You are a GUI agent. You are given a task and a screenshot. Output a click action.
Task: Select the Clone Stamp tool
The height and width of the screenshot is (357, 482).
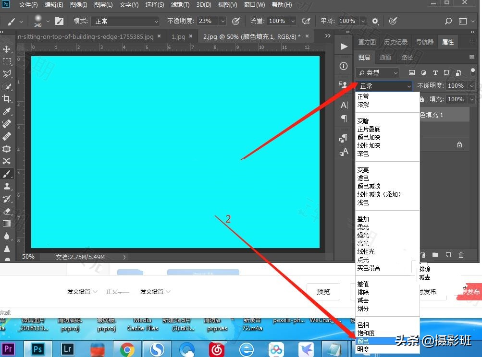(x=7, y=186)
